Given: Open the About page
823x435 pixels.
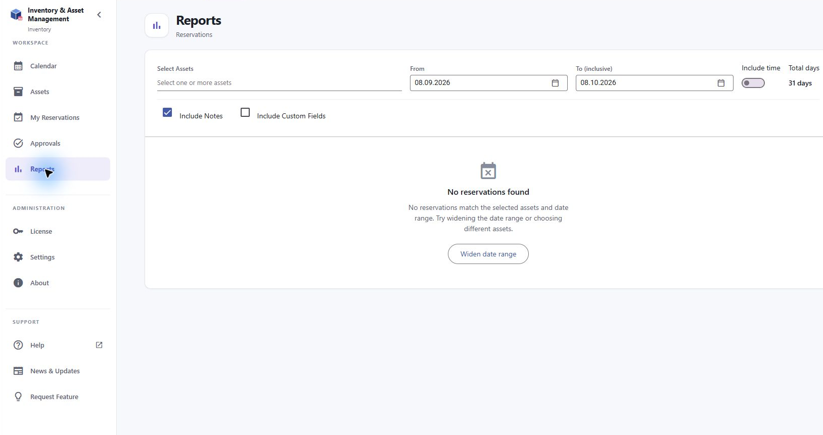Looking at the screenshot, I should pos(58,283).
